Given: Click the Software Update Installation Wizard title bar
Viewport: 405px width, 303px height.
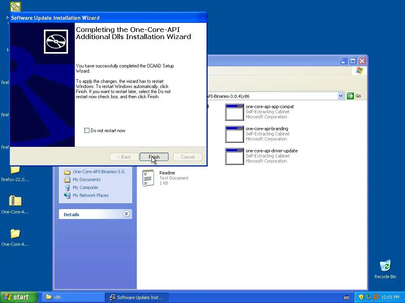Looking at the screenshot, I should [x=108, y=18].
